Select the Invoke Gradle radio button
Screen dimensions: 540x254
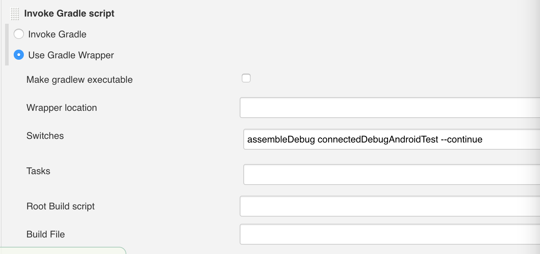(19, 34)
